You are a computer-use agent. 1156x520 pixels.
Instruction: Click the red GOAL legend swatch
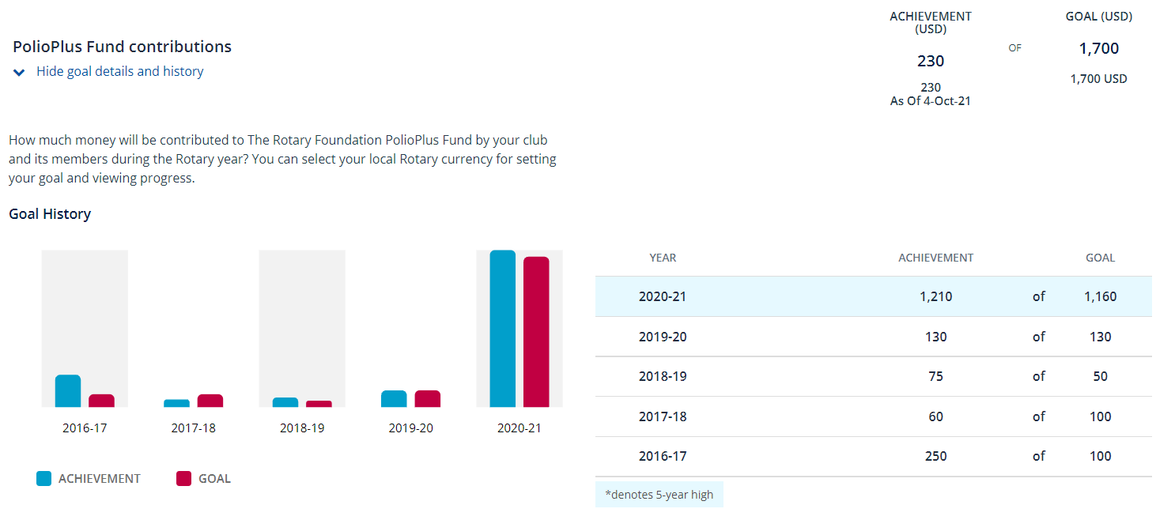(183, 478)
